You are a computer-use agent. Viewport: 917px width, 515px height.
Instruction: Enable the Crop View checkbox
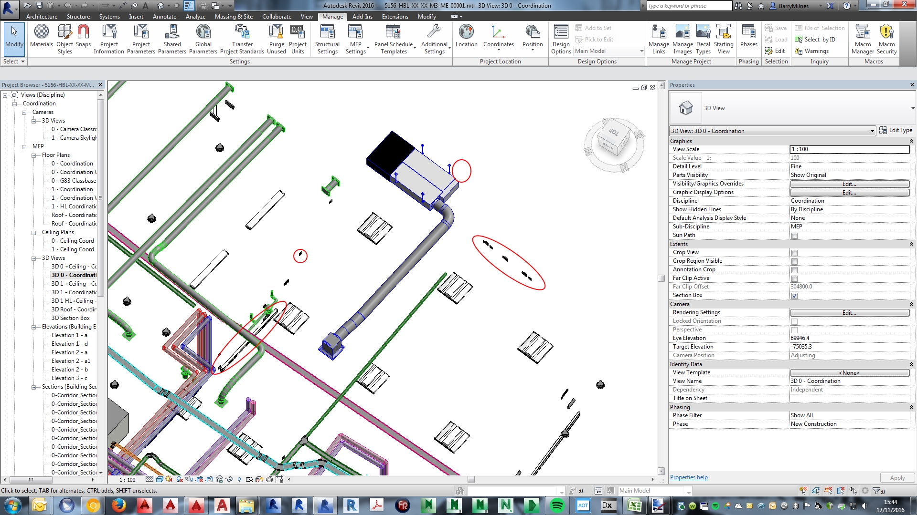point(794,252)
